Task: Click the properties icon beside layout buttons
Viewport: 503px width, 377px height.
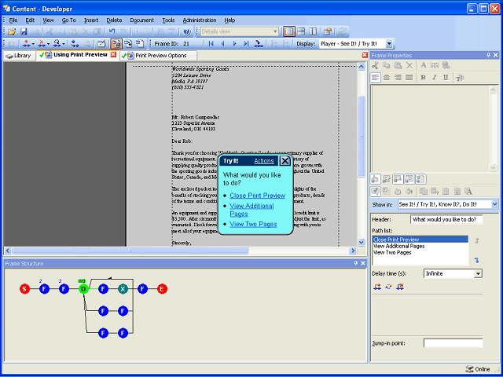Action: tap(328, 31)
